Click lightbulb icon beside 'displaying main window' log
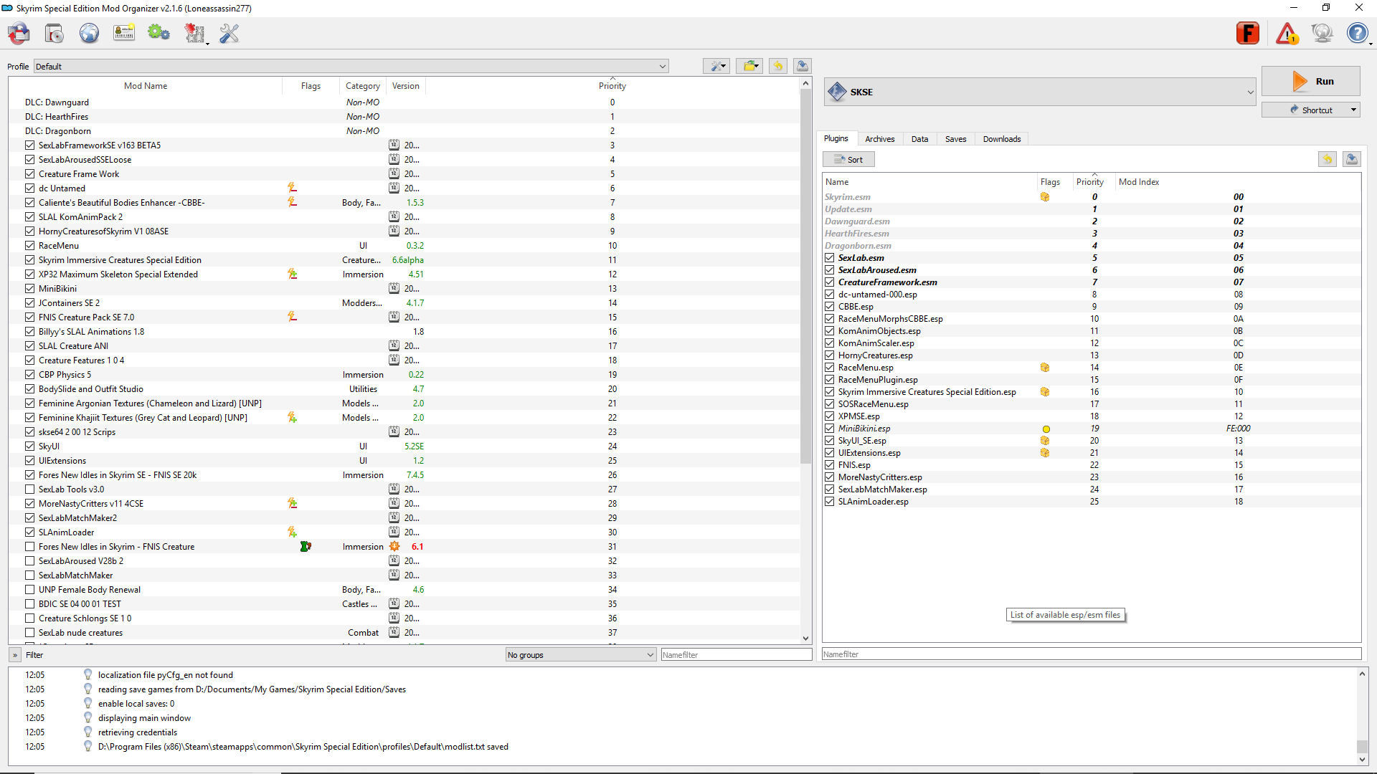The image size is (1377, 774). (x=87, y=717)
